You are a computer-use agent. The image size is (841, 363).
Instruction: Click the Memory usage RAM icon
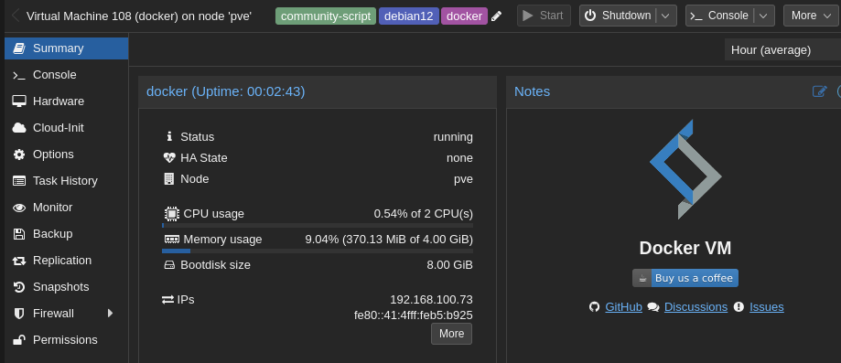172,240
